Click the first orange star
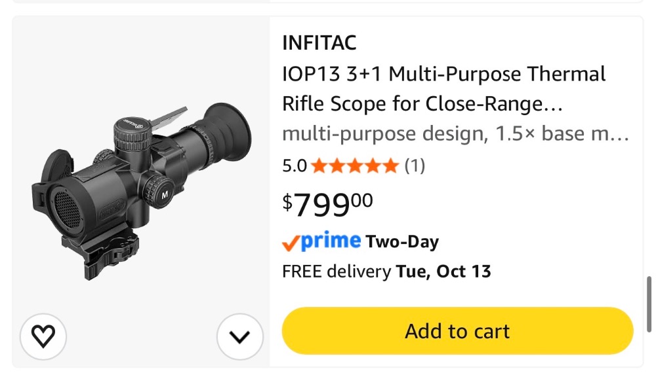This screenshot has width=656, height=373. point(319,166)
